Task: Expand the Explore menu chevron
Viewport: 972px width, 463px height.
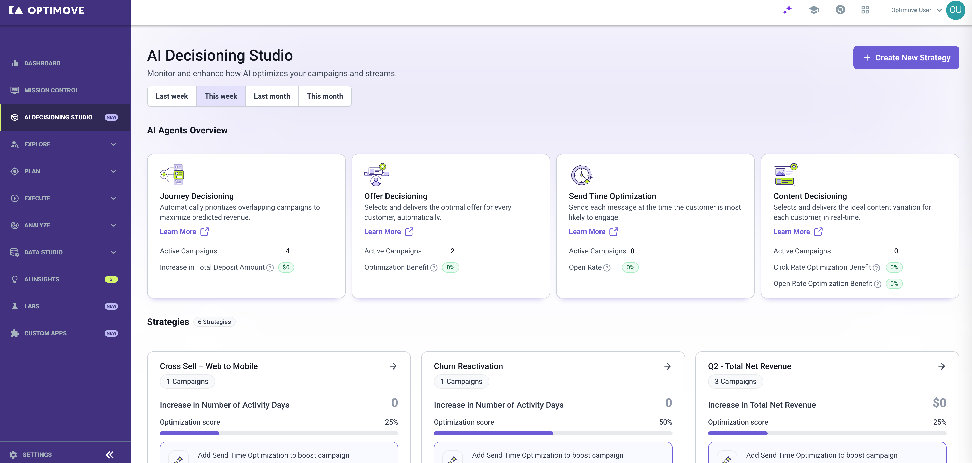Action: (x=113, y=144)
